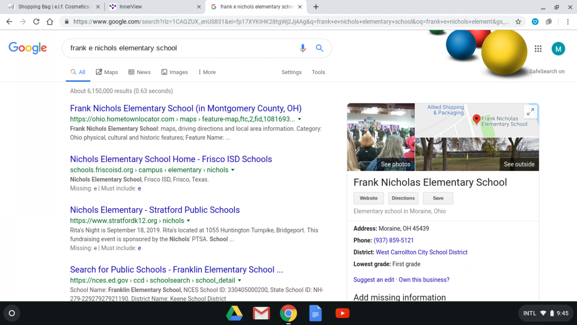Switch to Maps results
The image size is (577, 325).
[107, 72]
